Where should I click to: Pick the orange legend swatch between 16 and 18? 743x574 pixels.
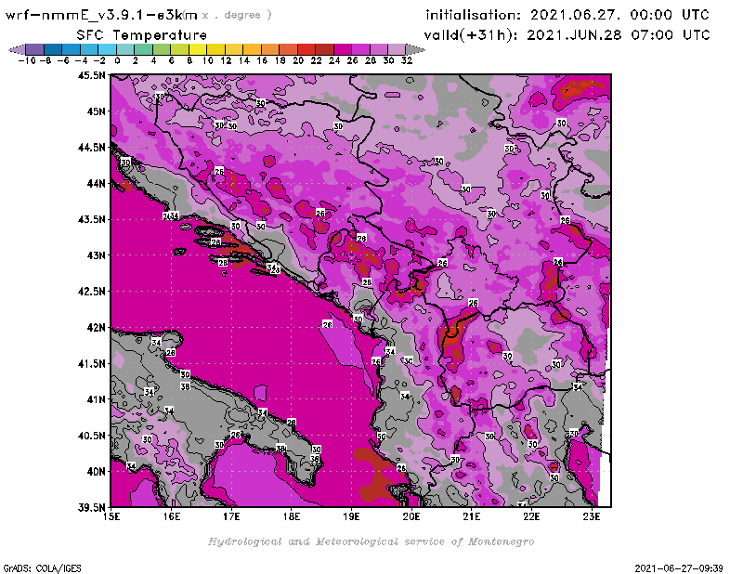270,49
